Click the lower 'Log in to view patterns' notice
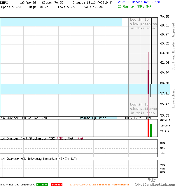 click(x=143, y=109)
